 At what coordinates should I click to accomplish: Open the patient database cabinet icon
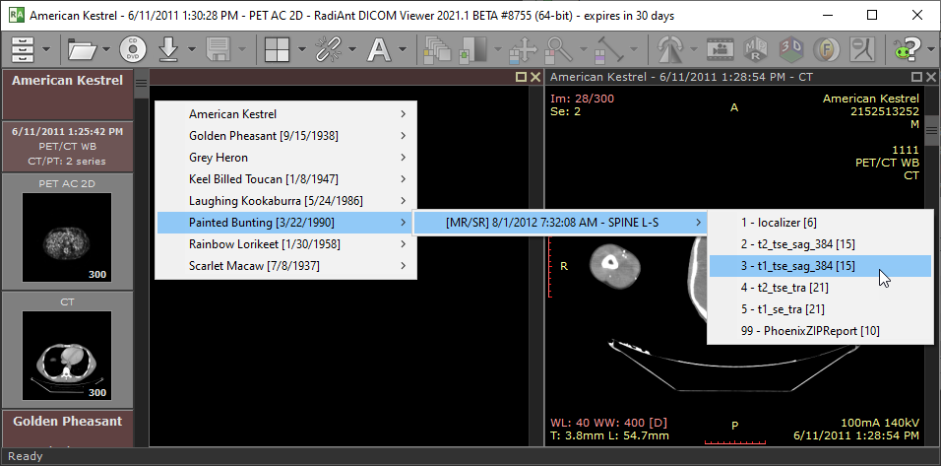click(23, 49)
